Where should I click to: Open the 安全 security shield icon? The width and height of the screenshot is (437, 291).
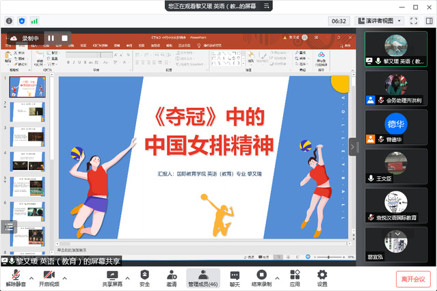[x=144, y=275]
